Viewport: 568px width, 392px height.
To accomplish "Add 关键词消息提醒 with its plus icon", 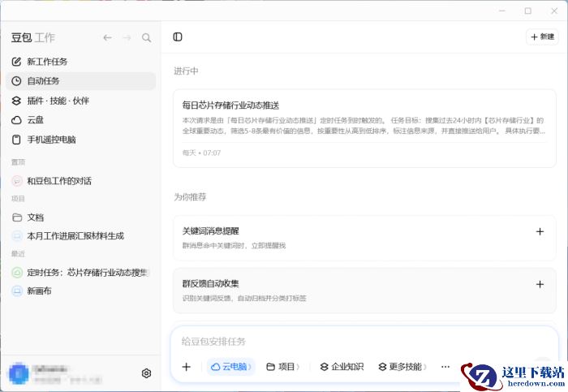I will click(540, 231).
